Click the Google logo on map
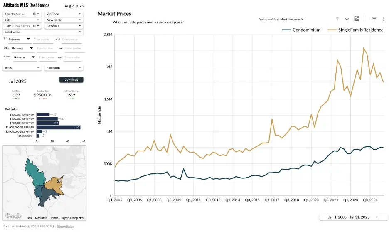Image resolution: width=389 pixels, height=232 pixels. point(13,216)
